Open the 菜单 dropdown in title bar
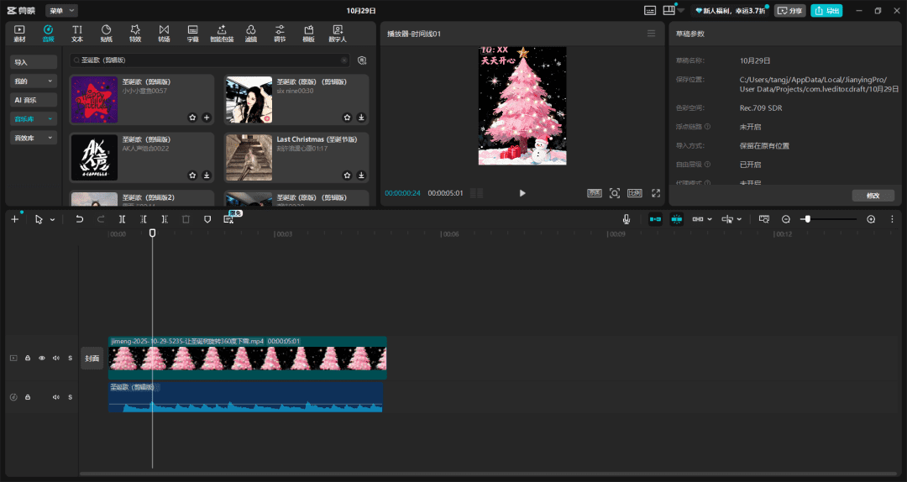Viewport: 907px width, 482px height. 61,10
